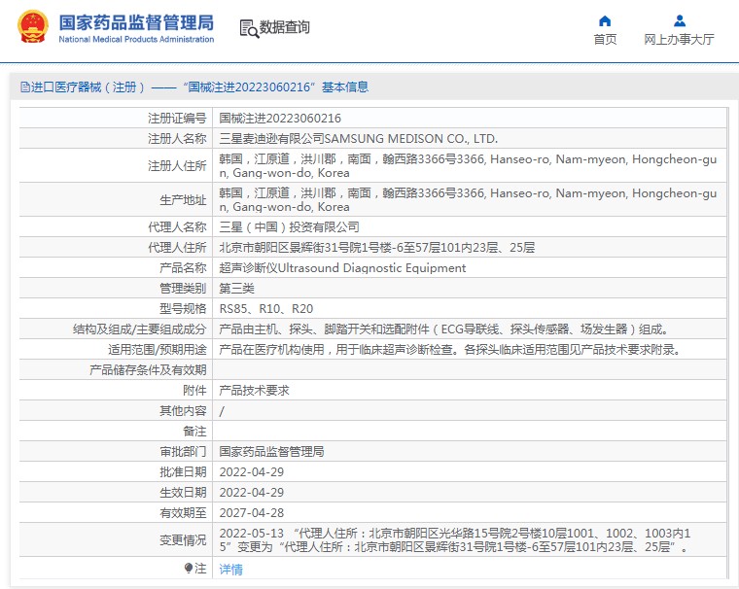Click the 生产地址 address value

click(468, 200)
